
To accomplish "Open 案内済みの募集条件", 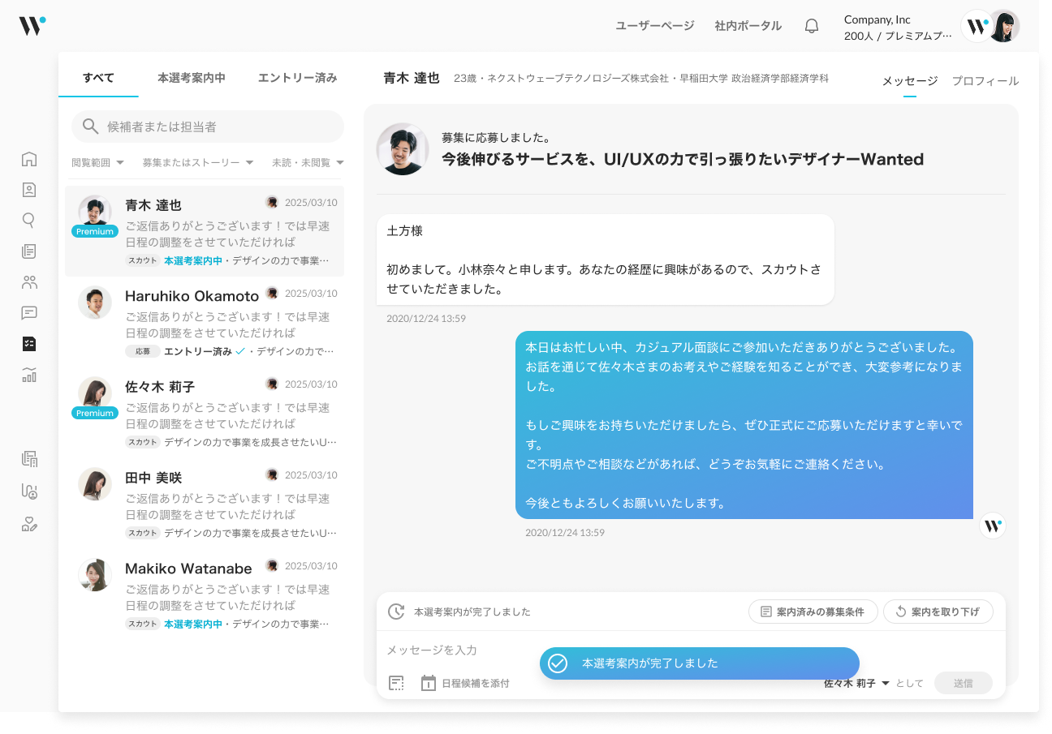I will tap(813, 612).
